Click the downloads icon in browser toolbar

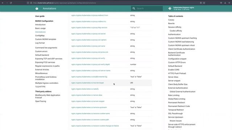click(225, 3)
